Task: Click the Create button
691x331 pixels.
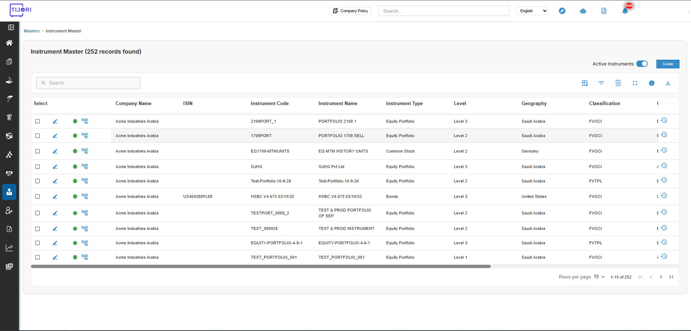Action: click(668, 64)
